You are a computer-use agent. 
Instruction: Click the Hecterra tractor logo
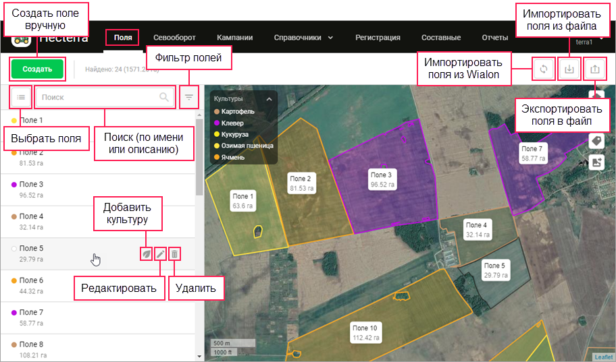point(21,40)
